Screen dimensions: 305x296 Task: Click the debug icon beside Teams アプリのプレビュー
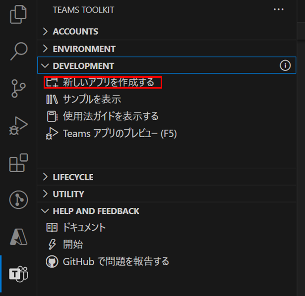coord(52,134)
